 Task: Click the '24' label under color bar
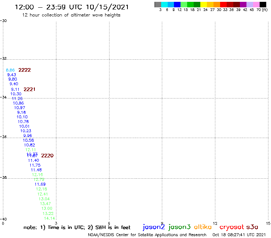point(205,10)
